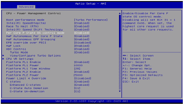Click scrollbar up arrow
Viewport: 183px width, 104px height.
pos(120,13)
